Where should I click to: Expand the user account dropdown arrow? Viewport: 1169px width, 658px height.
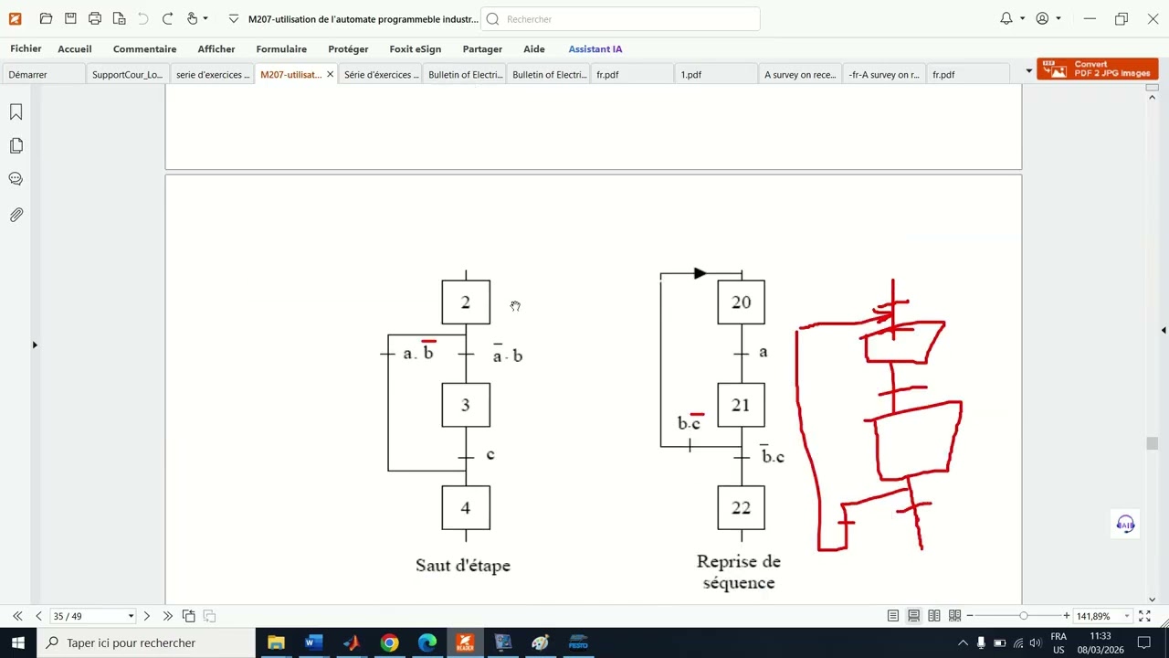pyautogui.click(x=1058, y=18)
